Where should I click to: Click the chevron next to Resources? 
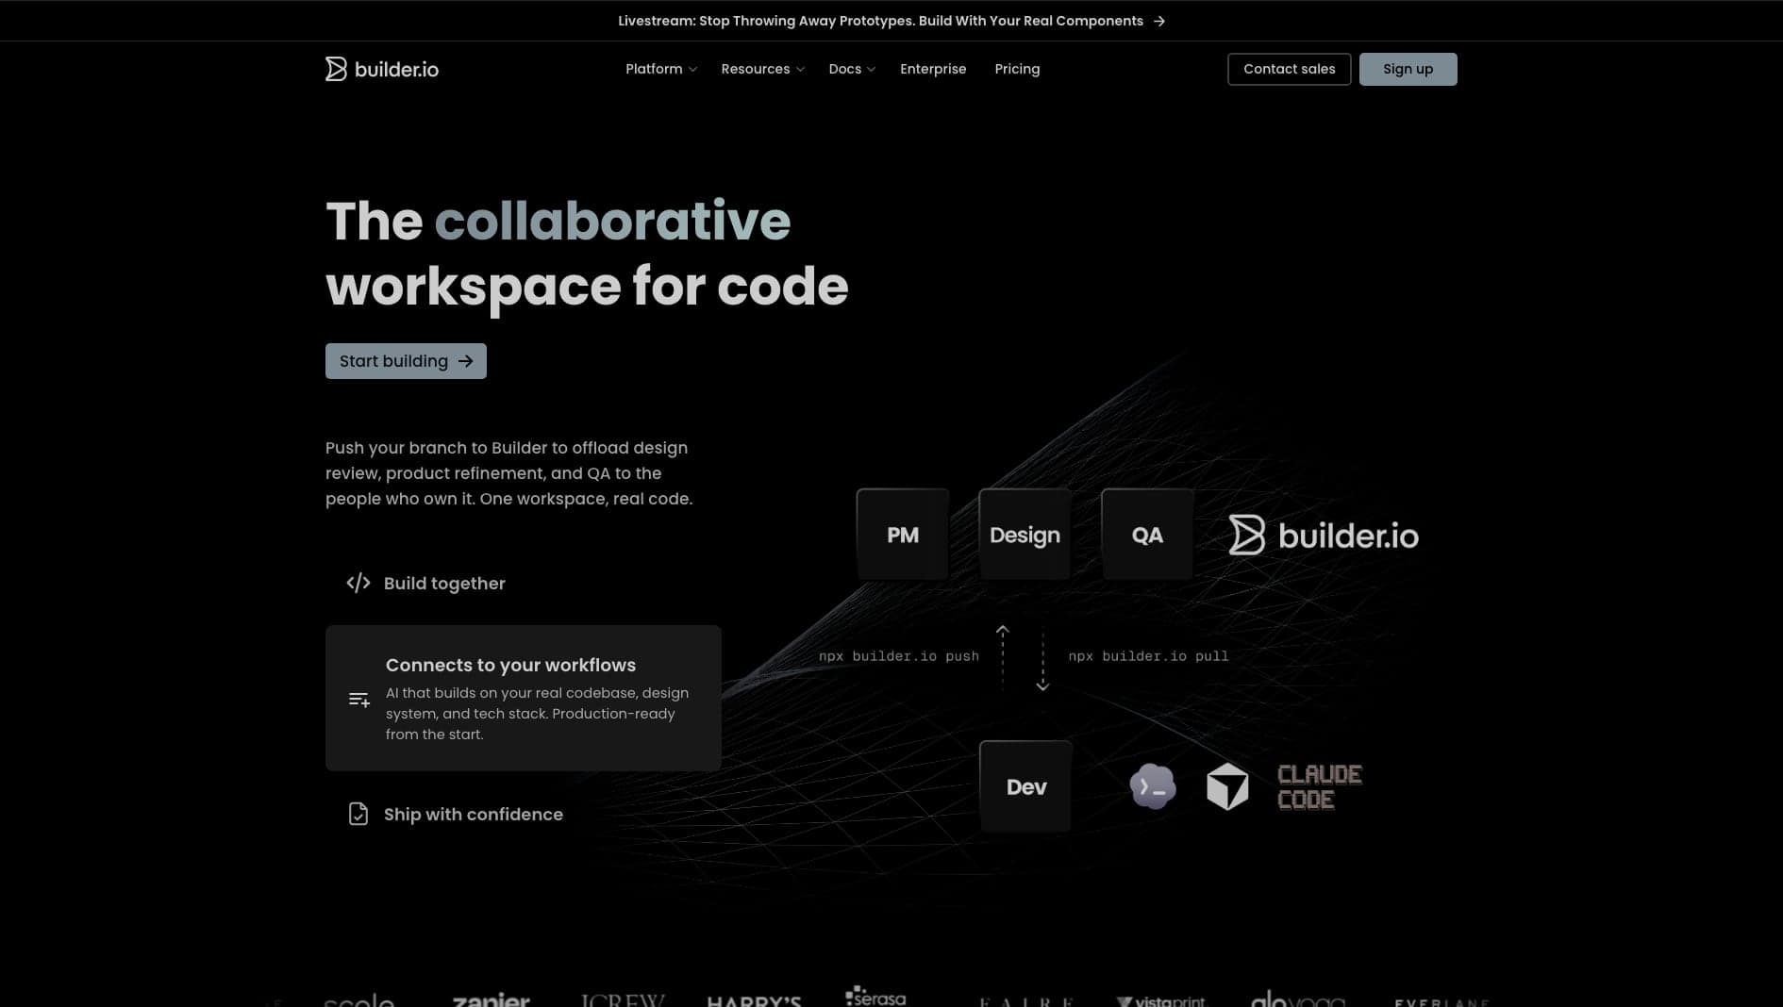[800, 70]
